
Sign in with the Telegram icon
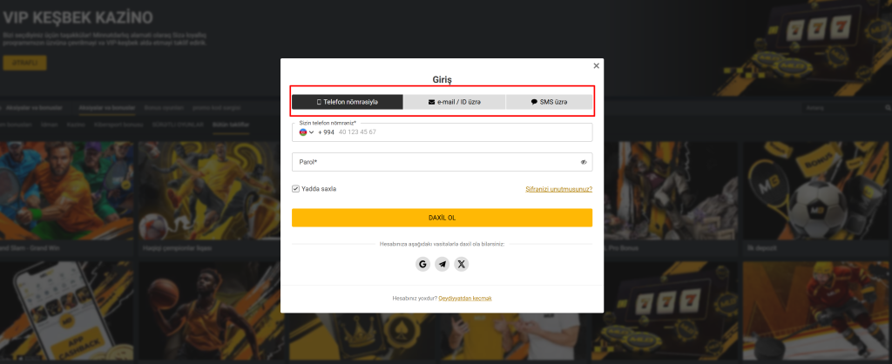[442, 264]
